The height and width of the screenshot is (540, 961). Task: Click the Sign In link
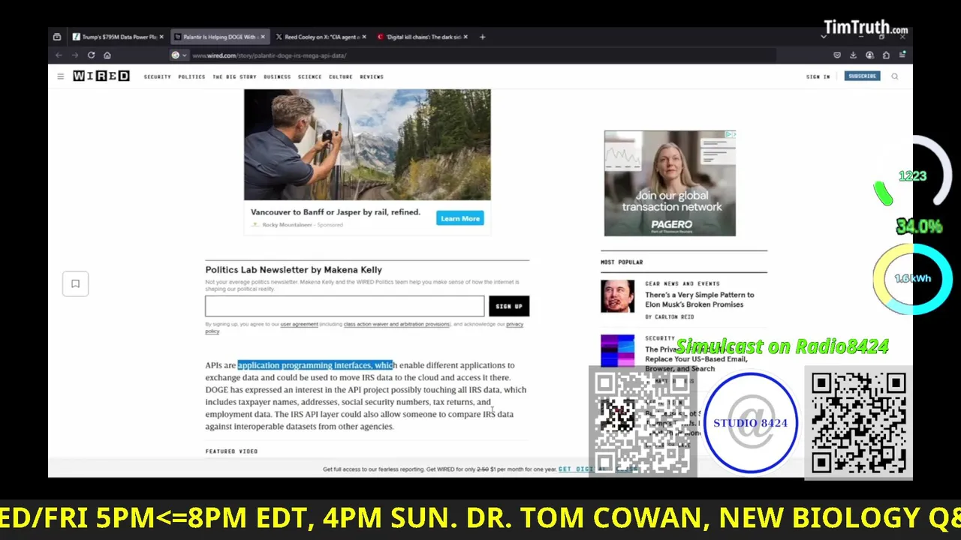818,76
